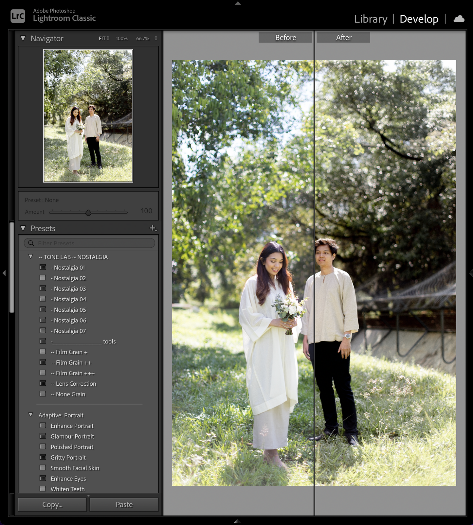Open the cloud sync status icon

(459, 19)
